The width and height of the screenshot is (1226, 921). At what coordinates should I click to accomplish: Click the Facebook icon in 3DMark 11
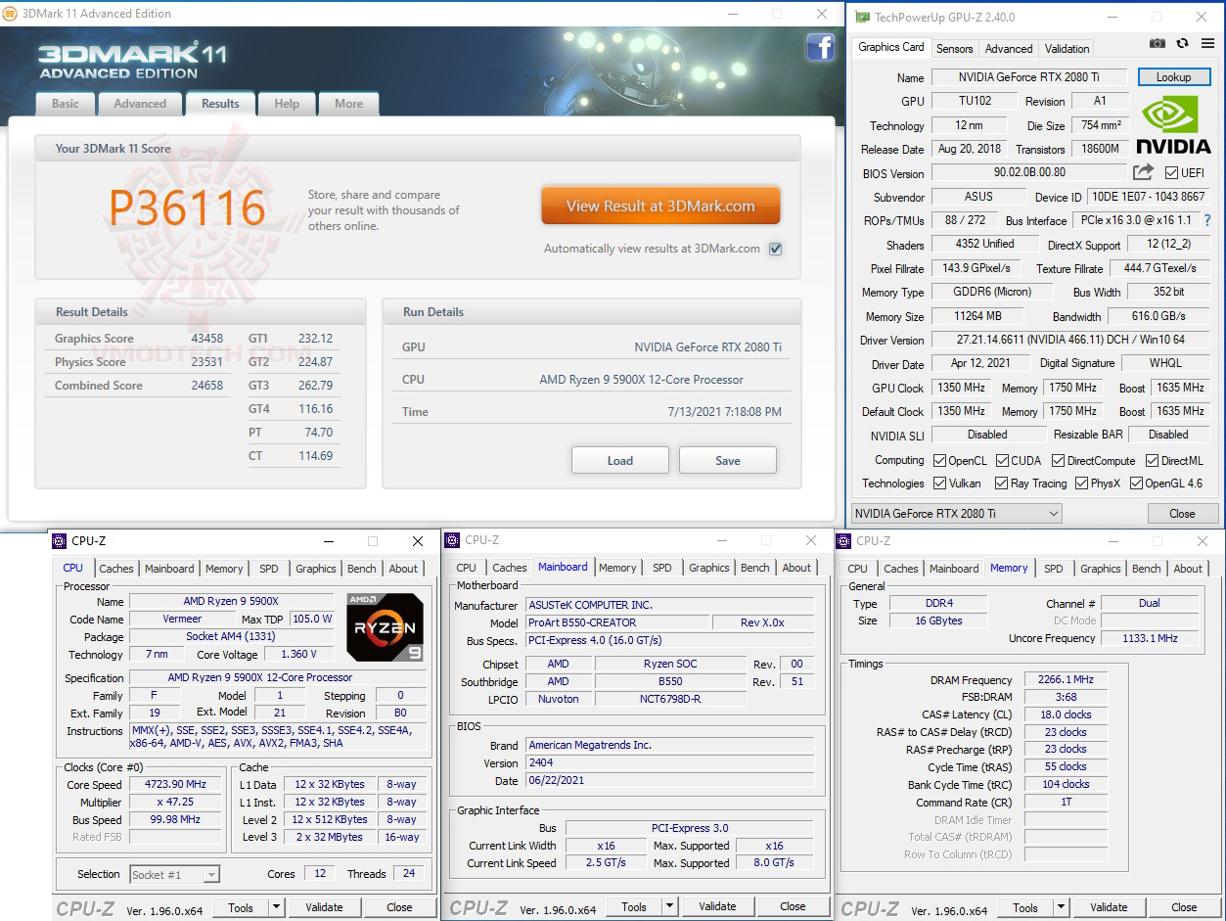(x=820, y=47)
